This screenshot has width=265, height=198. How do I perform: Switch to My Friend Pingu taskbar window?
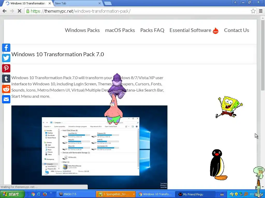tap(195, 194)
